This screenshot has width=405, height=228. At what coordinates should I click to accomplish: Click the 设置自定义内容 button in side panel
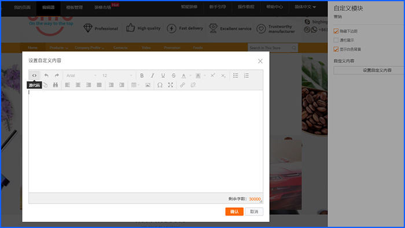(x=369, y=70)
